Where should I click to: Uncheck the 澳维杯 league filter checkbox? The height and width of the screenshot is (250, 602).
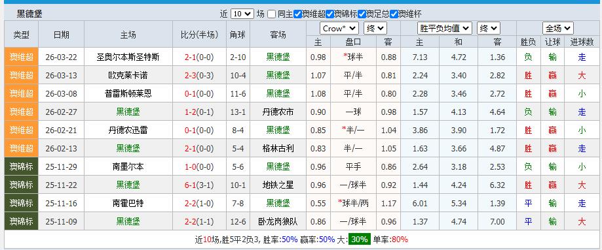click(x=394, y=14)
